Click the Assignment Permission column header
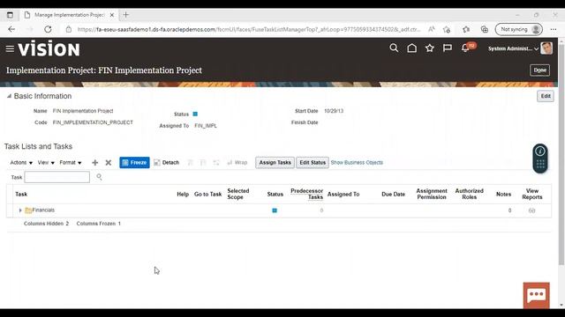This screenshot has height=317, width=565. tap(432, 194)
